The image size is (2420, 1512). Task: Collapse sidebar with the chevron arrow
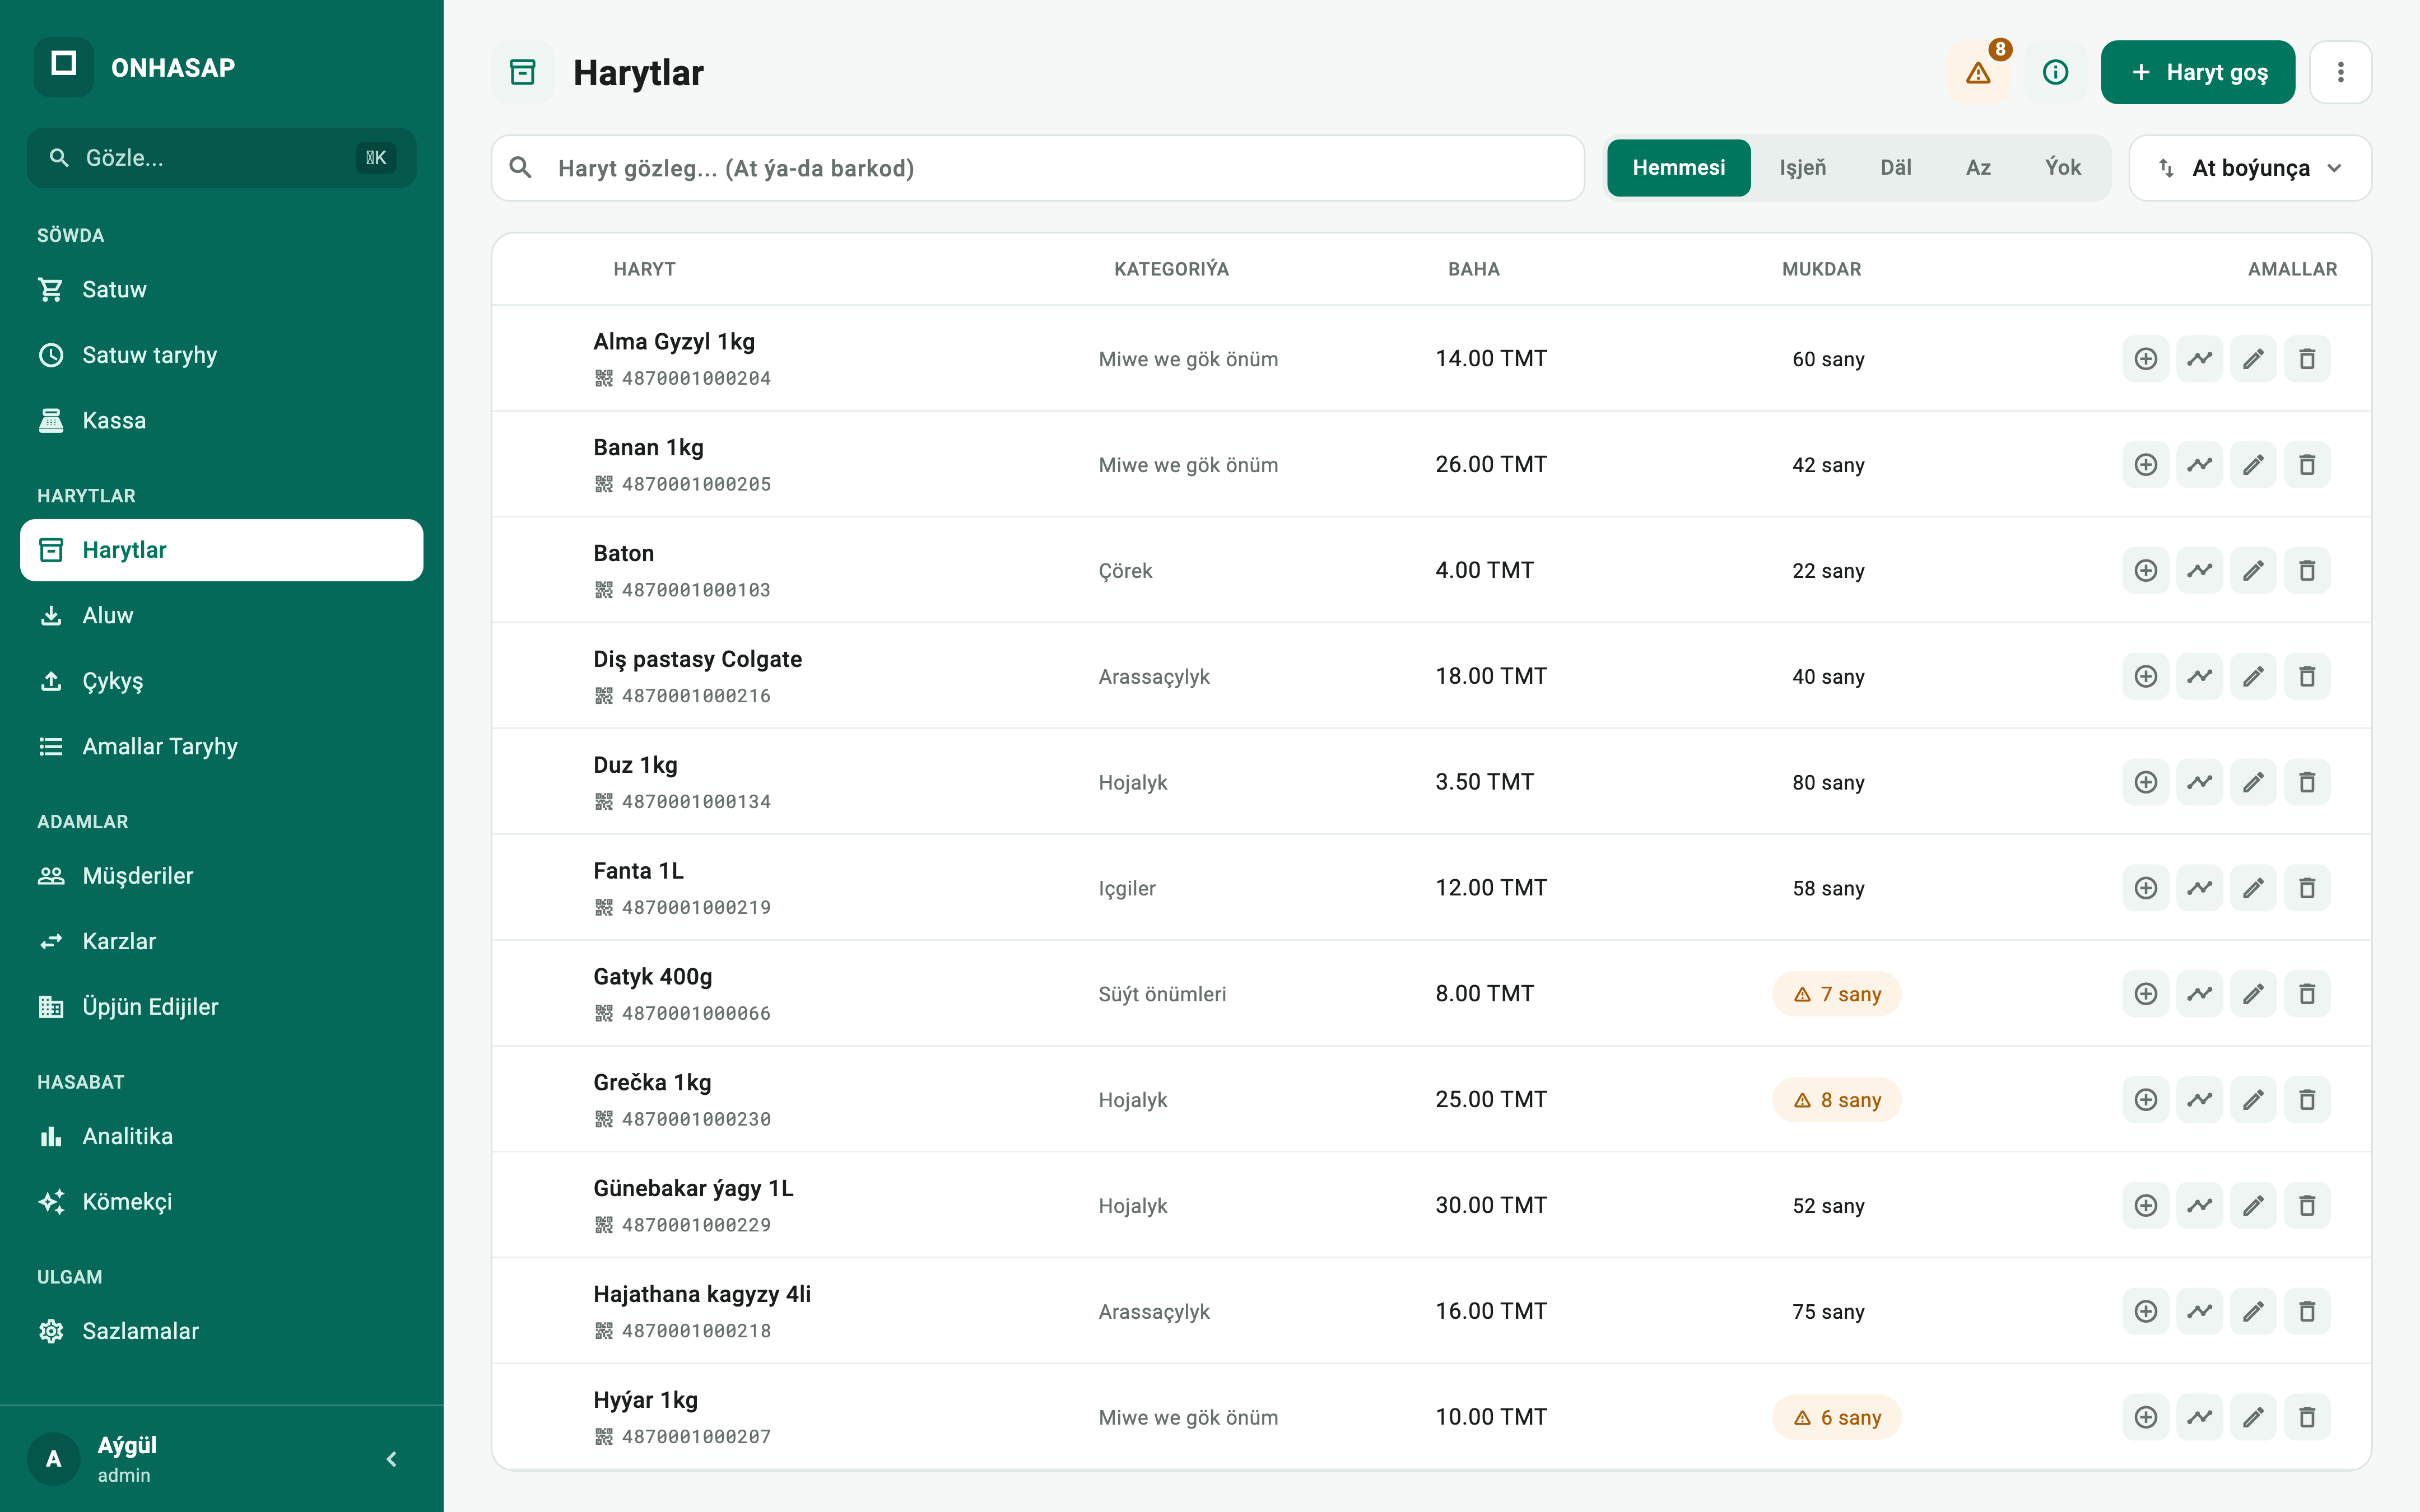[392, 1459]
